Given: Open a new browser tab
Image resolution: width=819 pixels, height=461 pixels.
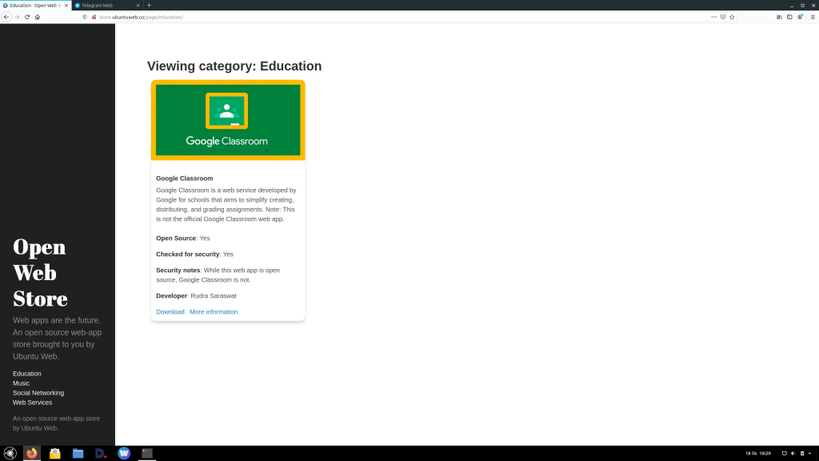Looking at the screenshot, I should [149, 5].
